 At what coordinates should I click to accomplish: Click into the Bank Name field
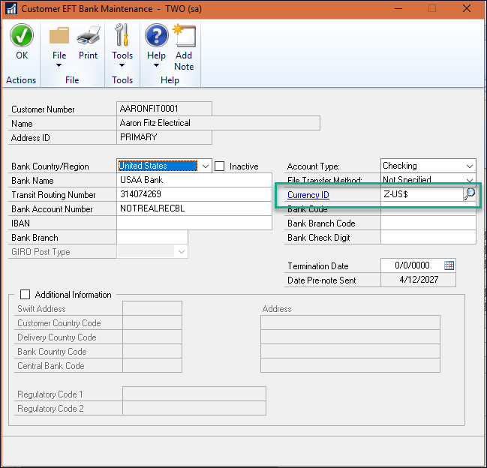point(194,180)
